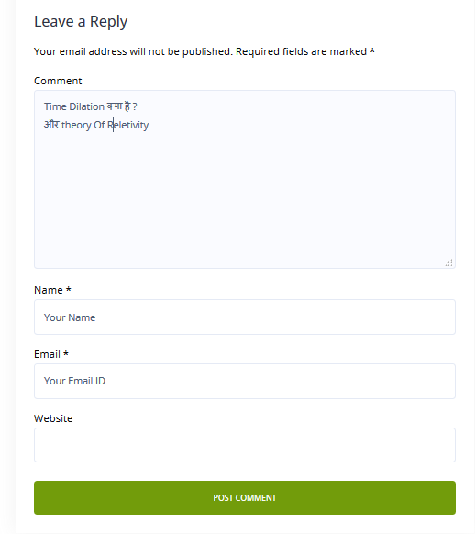Click the asterisk beside Email label

tap(66, 353)
